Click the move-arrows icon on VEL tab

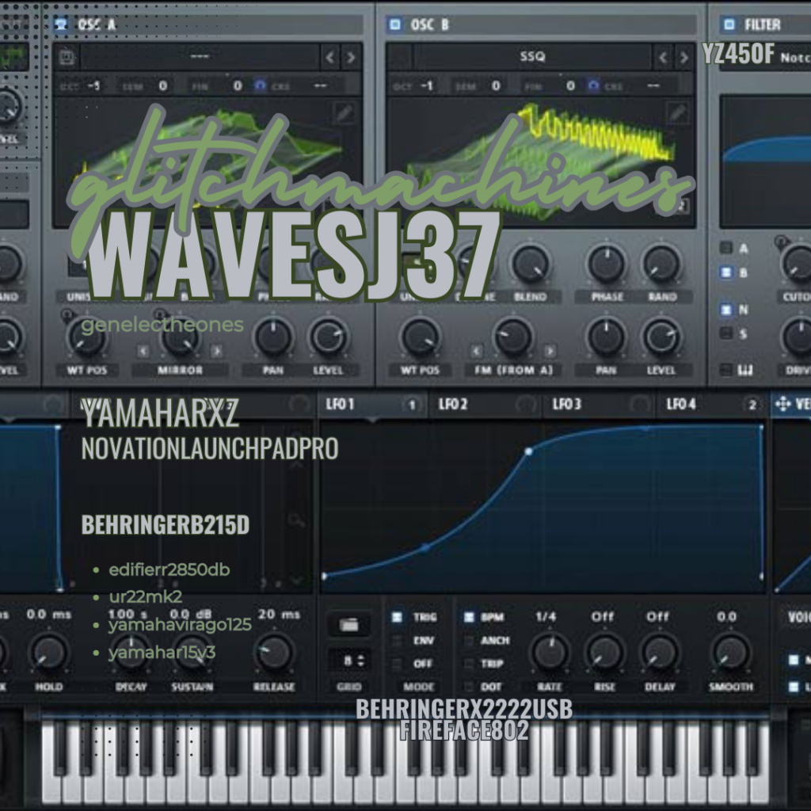pyautogui.click(x=782, y=404)
